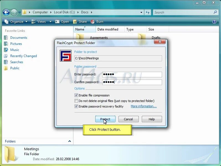Select the Drafts folder
Image resolution: width=221 pixels, height=166 pixels.
pyautogui.click(x=156, y=37)
